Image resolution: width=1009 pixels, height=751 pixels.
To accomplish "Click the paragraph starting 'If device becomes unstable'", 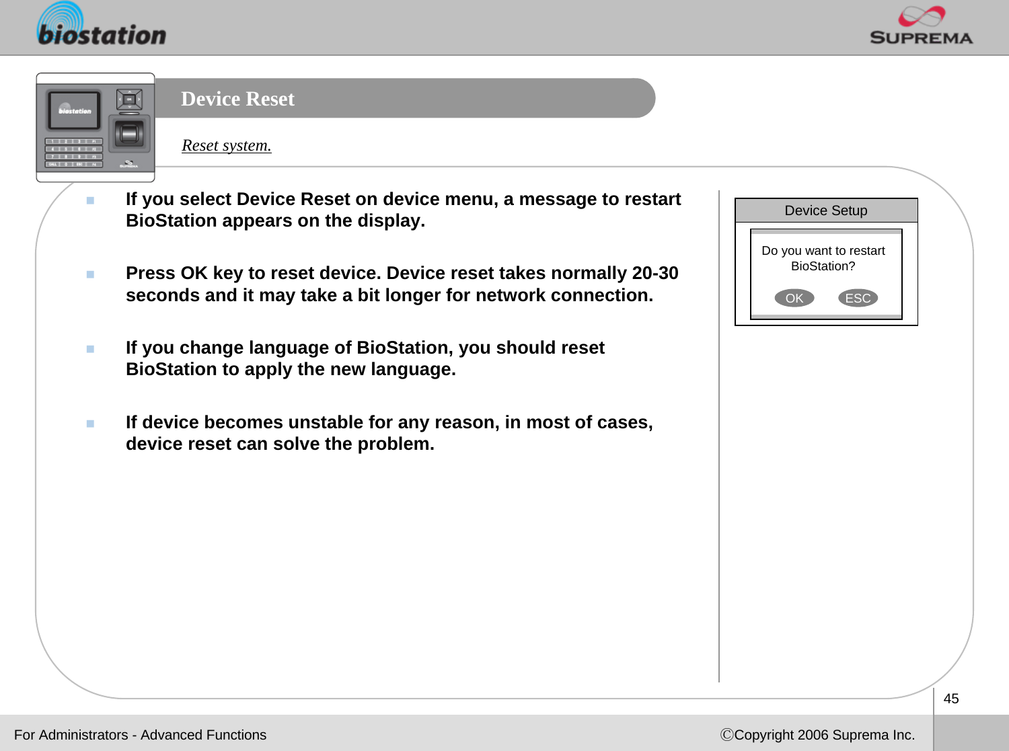I will click(x=389, y=433).
